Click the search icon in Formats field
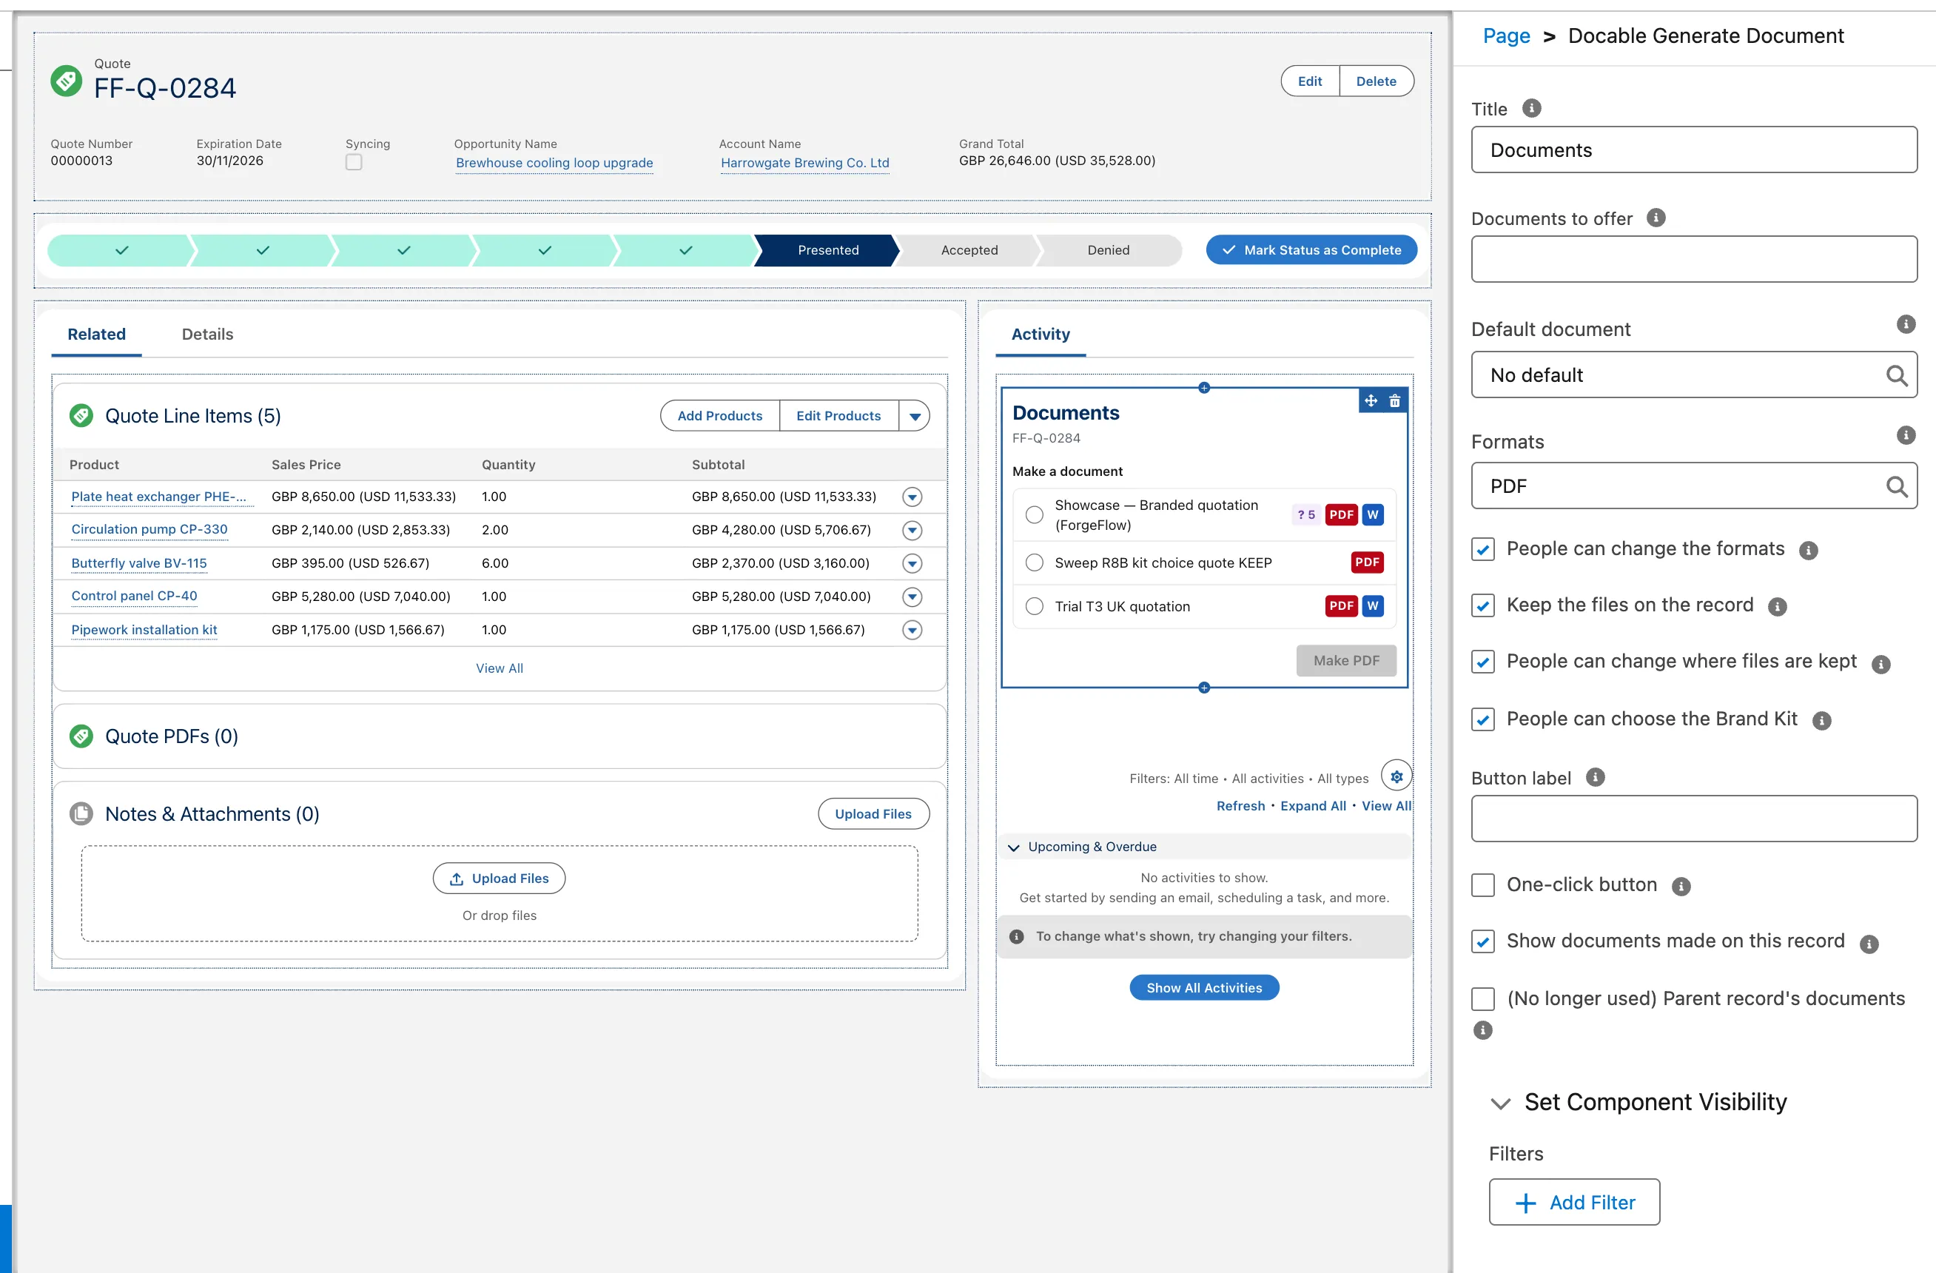 pyautogui.click(x=1896, y=486)
